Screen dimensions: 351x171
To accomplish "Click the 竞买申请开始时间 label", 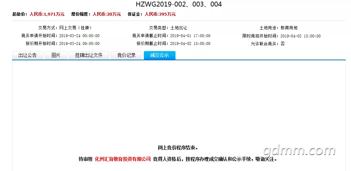I will coord(38,36).
